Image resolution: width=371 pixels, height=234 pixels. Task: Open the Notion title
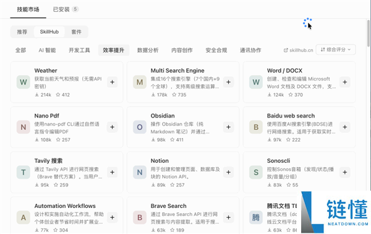160,161
